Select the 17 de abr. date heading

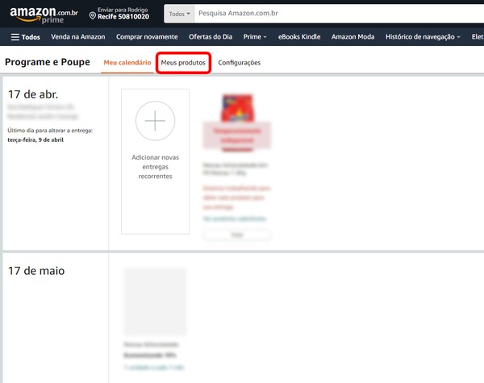pos(33,94)
